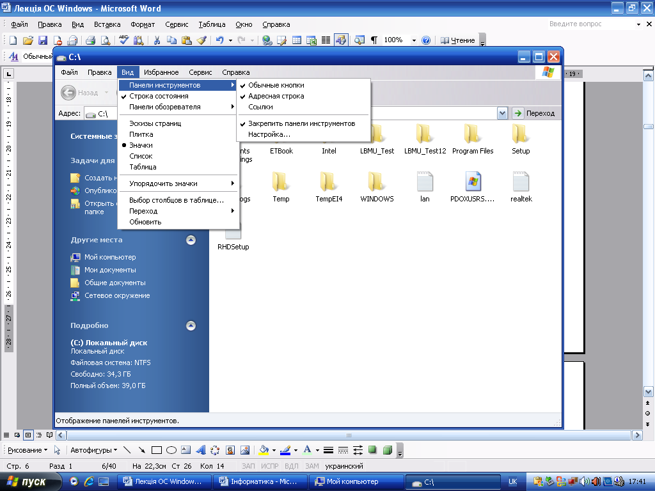Click the пуск Start button
This screenshot has height=491, width=655.
pyautogui.click(x=29, y=482)
